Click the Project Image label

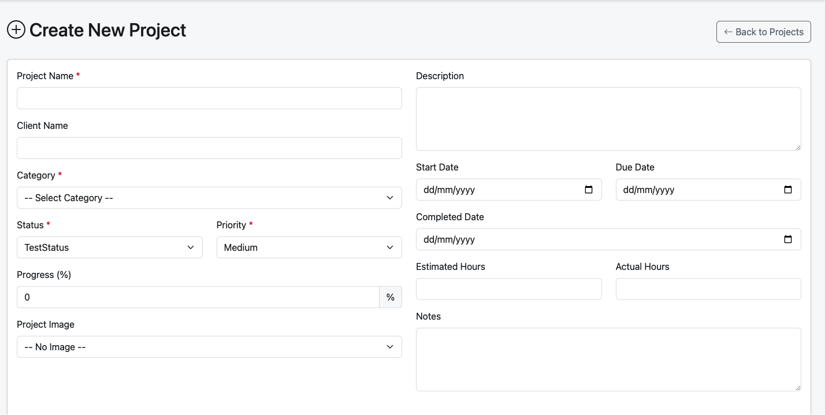coord(46,324)
